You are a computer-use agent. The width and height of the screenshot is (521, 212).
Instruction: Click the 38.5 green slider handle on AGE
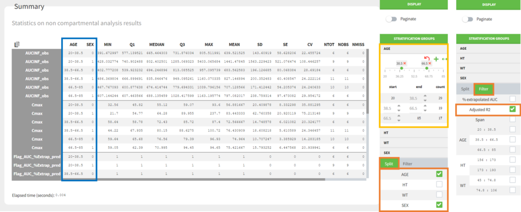tap(401, 68)
